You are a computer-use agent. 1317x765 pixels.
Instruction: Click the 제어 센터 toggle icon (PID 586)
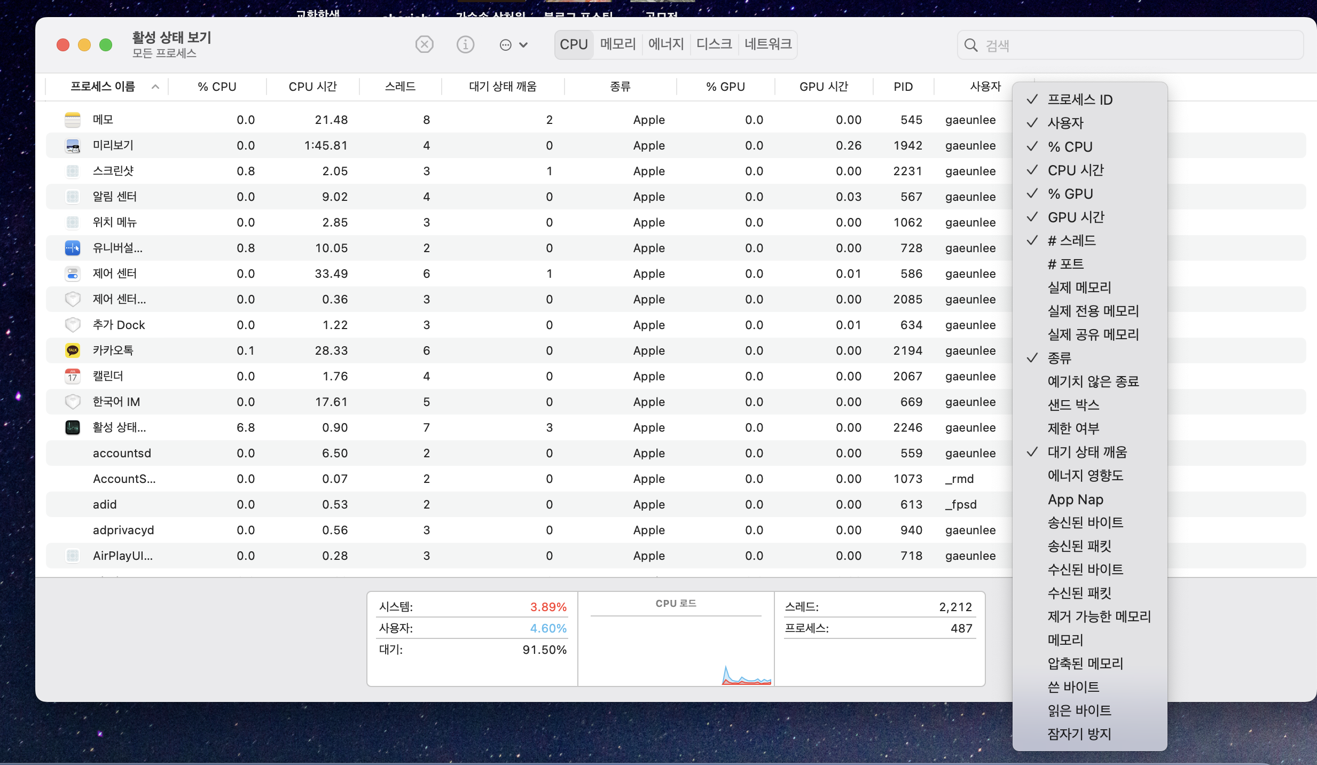(73, 274)
